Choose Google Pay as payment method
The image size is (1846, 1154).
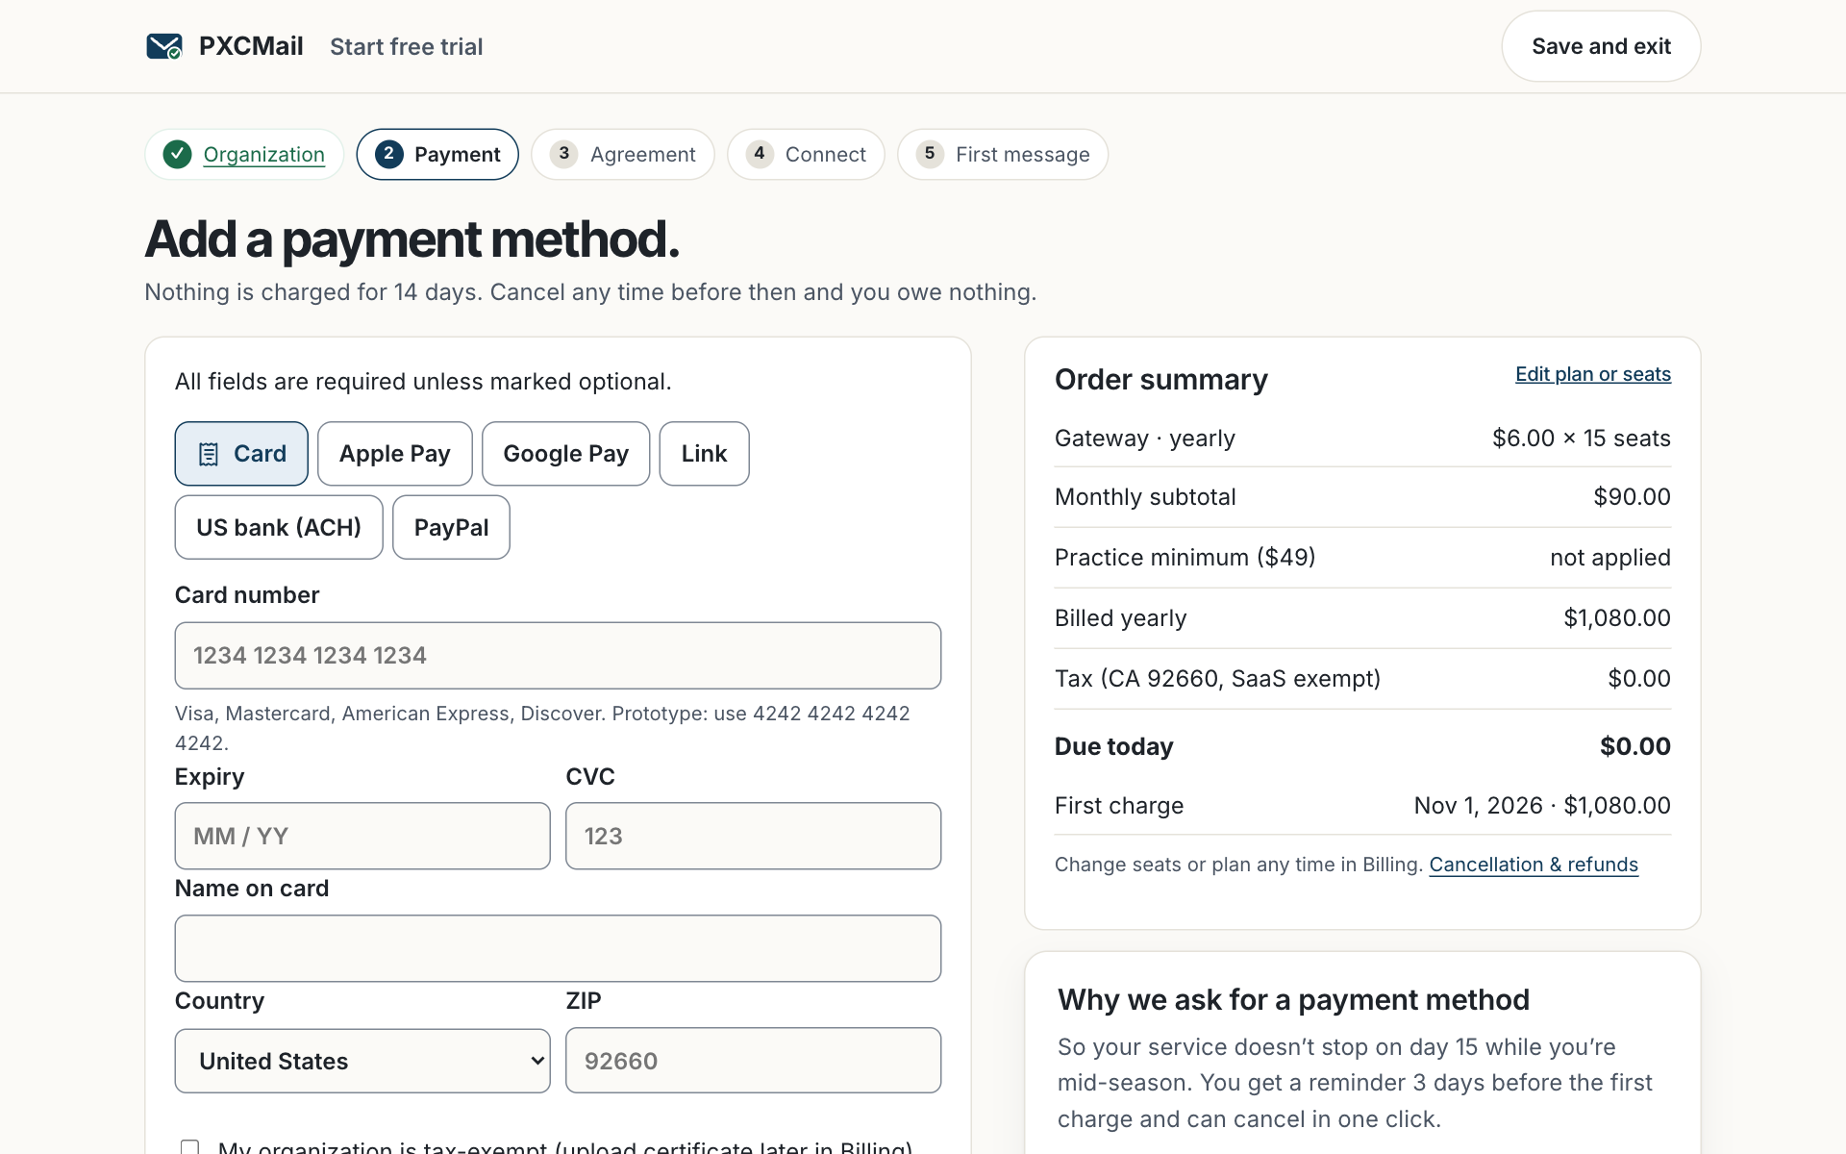click(x=565, y=454)
